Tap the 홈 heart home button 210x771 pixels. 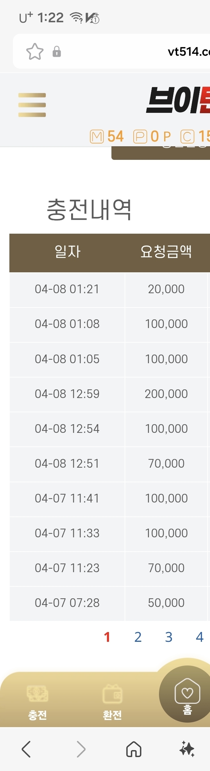pyautogui.click(x=187, y=696)
